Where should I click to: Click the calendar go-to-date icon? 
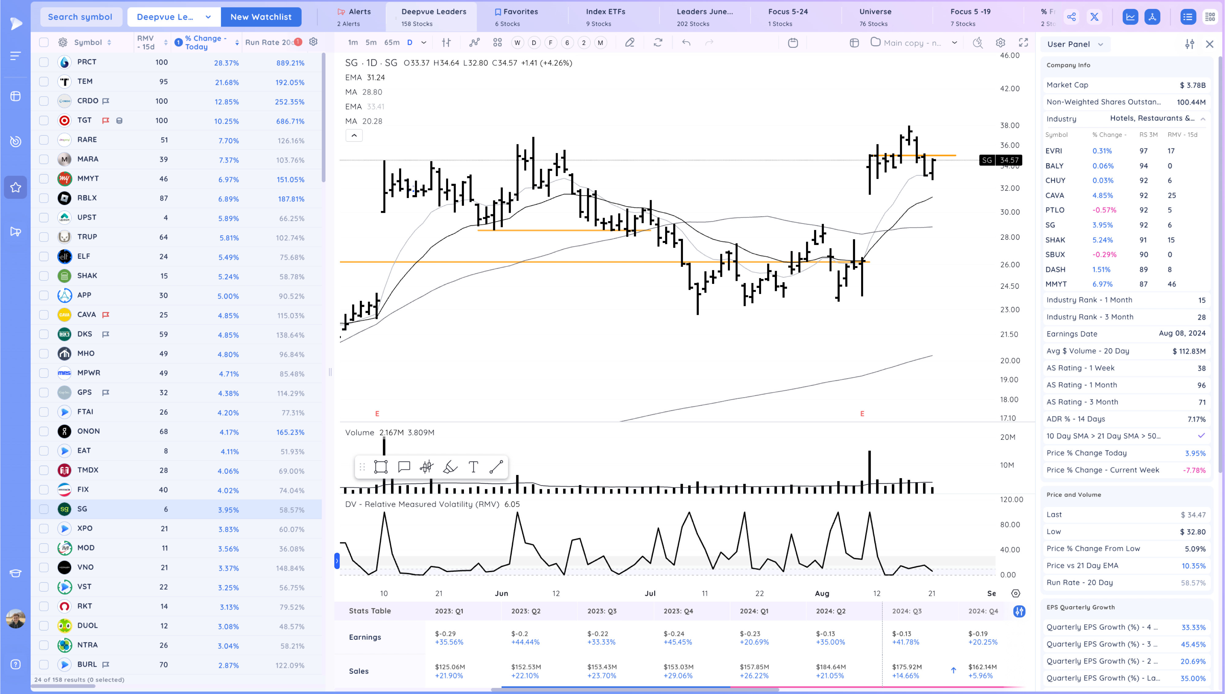[793, 43]
